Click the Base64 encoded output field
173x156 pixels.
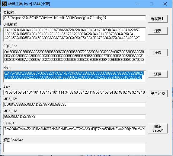point(75,131)
